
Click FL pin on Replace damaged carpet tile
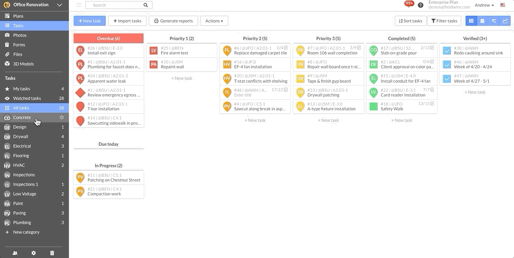227,51
